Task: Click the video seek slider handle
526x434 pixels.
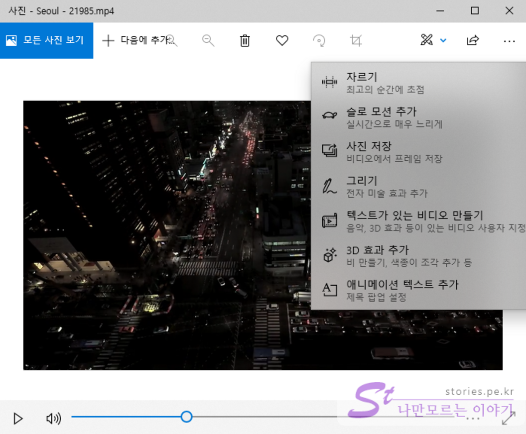Action: (x=186, y=417)
